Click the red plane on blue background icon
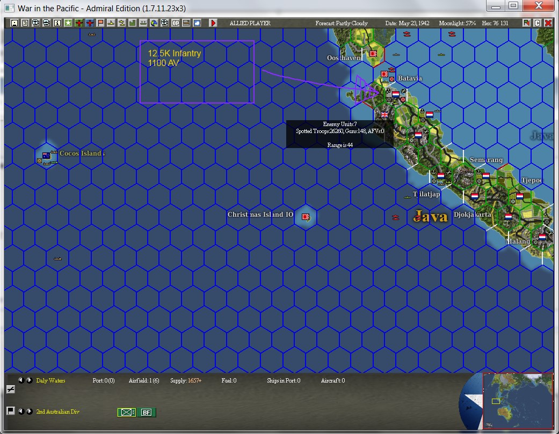Screen dimensions: 559x434 click(x=90, y=23)
